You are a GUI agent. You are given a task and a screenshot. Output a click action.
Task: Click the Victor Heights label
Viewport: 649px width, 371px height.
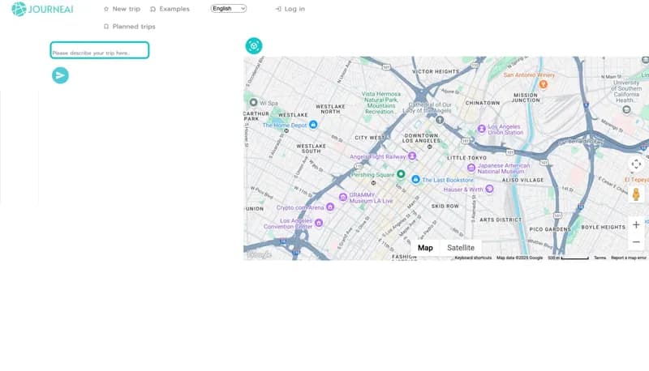pyautogui.click(x=436, y=71)
